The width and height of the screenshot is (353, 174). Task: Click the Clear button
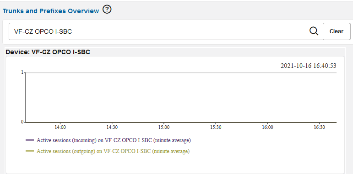(x=337, y=31)
